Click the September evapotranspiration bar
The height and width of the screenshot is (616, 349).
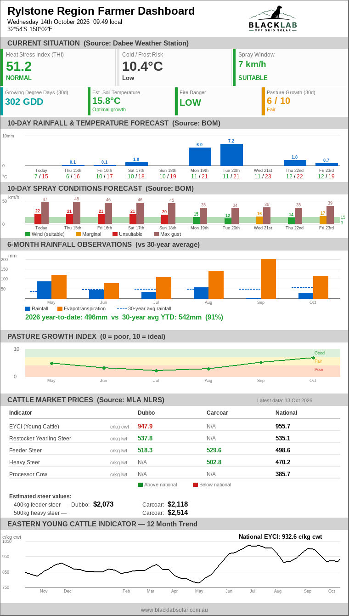[x=268, y=279]
